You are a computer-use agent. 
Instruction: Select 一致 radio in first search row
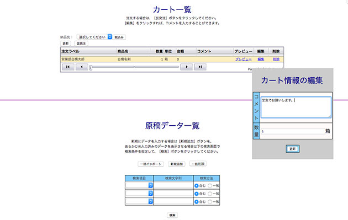210,186
